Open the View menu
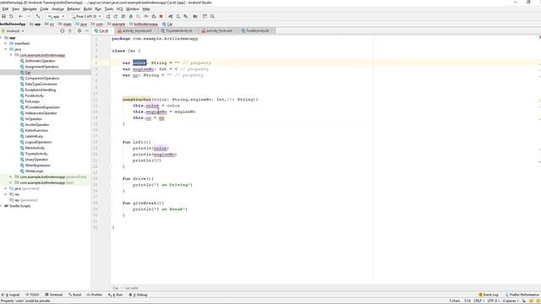 coord(15,9)
